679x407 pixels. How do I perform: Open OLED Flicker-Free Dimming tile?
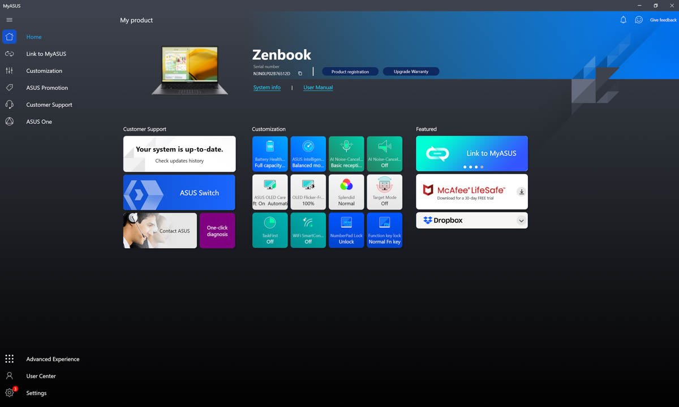coord(308,192)
